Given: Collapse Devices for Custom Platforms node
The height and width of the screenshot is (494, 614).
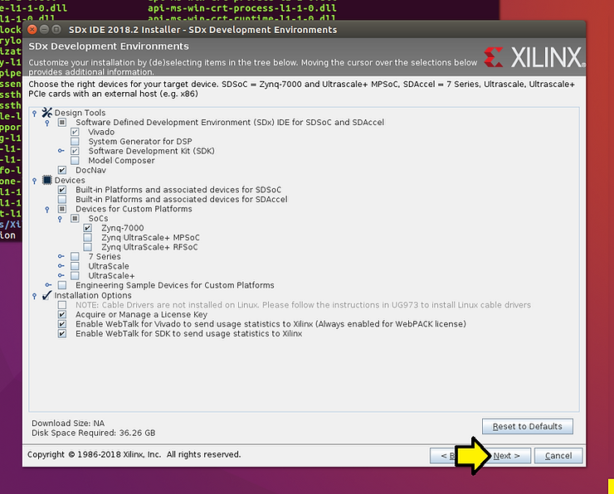Looking at the screenshot, I should (x=47, y=210).
